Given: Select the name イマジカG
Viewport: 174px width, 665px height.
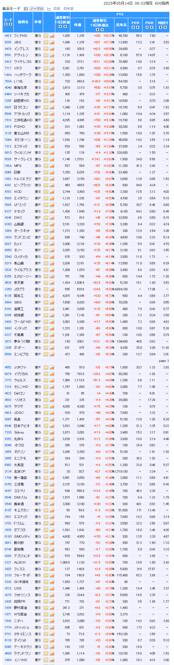Looking at the screenshot, I should [21, 374].
